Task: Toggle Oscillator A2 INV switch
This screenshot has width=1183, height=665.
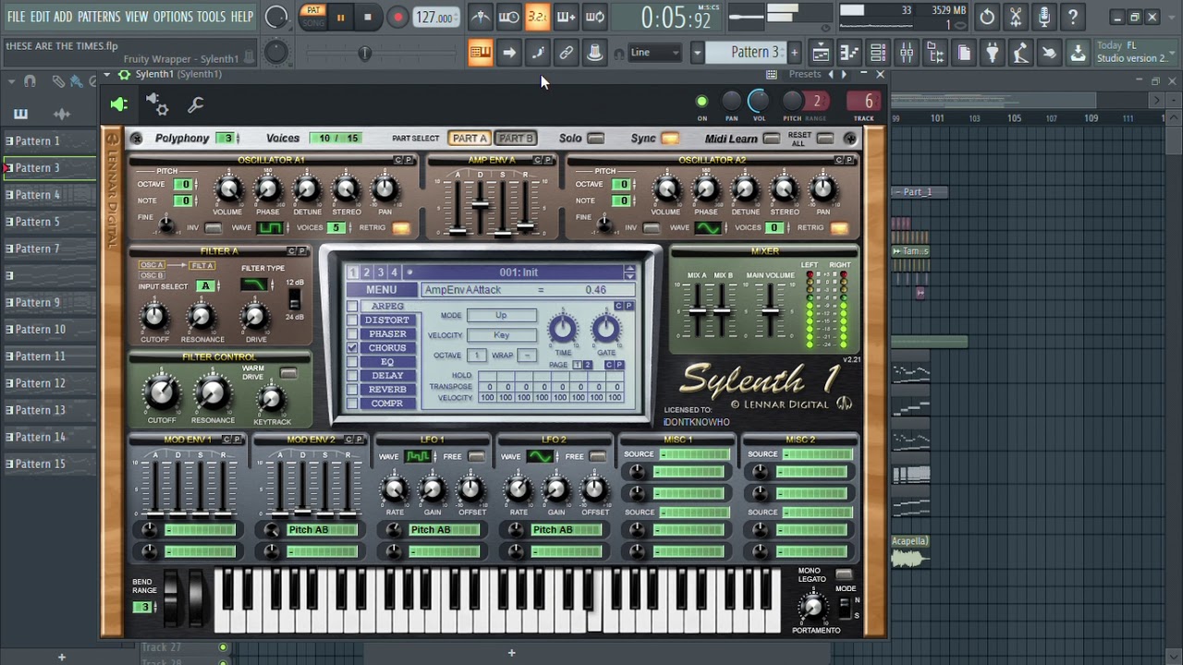Action: point(652,228)
